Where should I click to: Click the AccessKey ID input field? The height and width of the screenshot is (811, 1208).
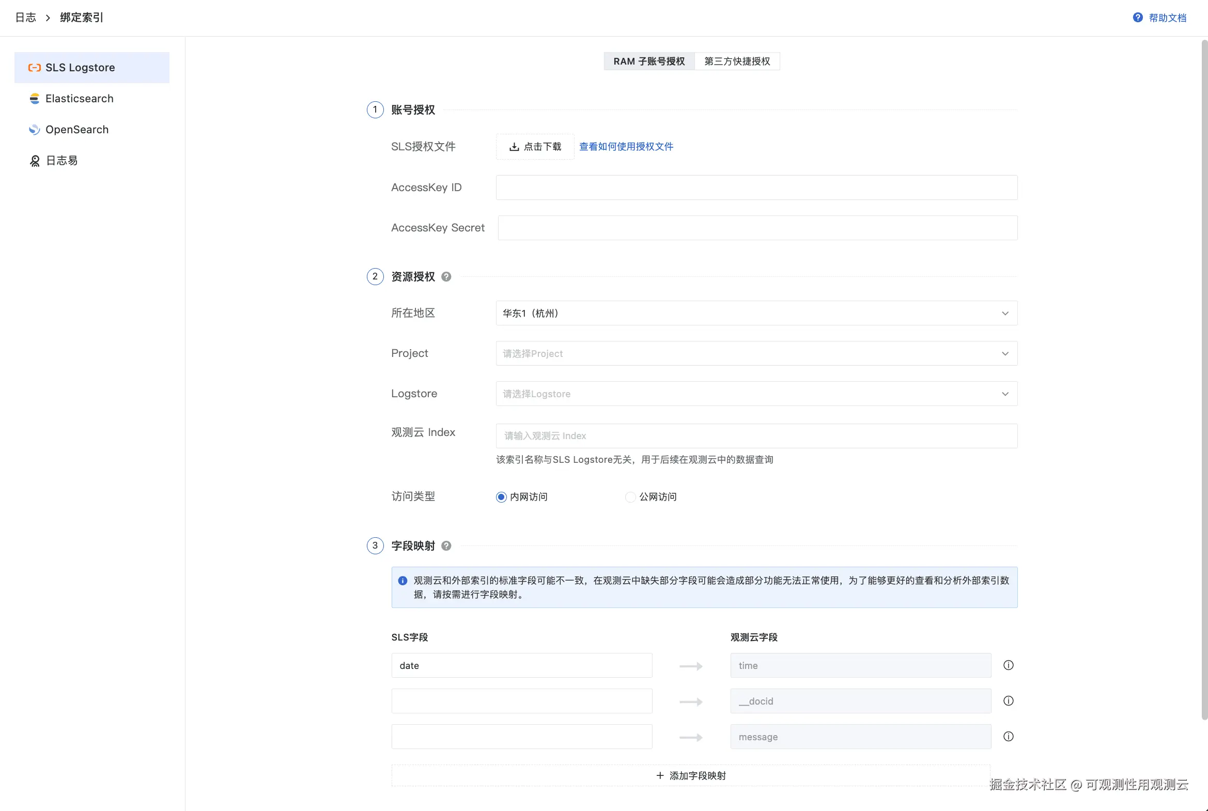coord(756,187)
